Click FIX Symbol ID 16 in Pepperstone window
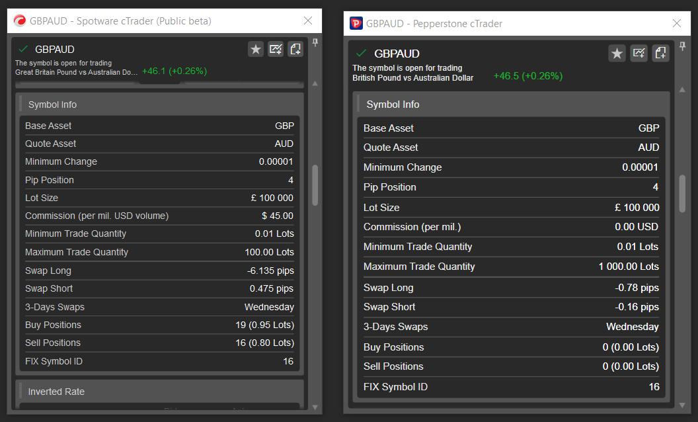The height and width of the screenshot is (422, 698). pyautogui.click(x=654, y=387)
